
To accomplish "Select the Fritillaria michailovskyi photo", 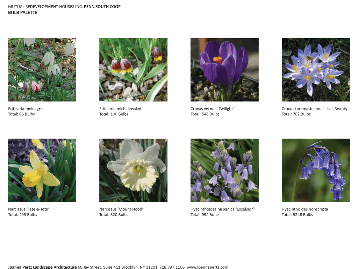I will 133,70.
